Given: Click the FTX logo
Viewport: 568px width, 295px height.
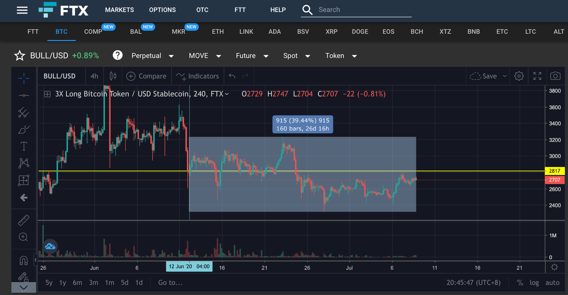Looking at the screenshot, I should pyautogui.click(x=63, y=10).
